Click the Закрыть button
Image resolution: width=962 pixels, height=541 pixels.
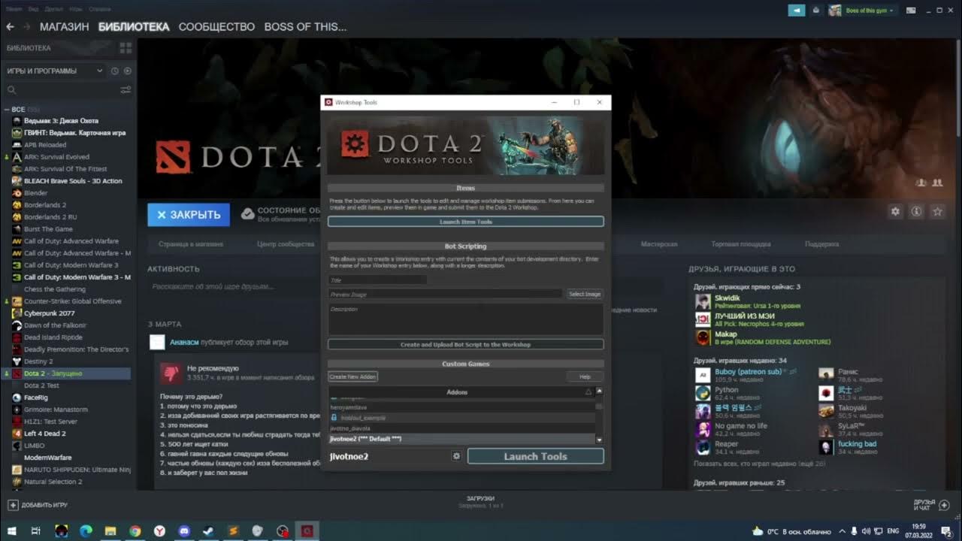(189, 214)
